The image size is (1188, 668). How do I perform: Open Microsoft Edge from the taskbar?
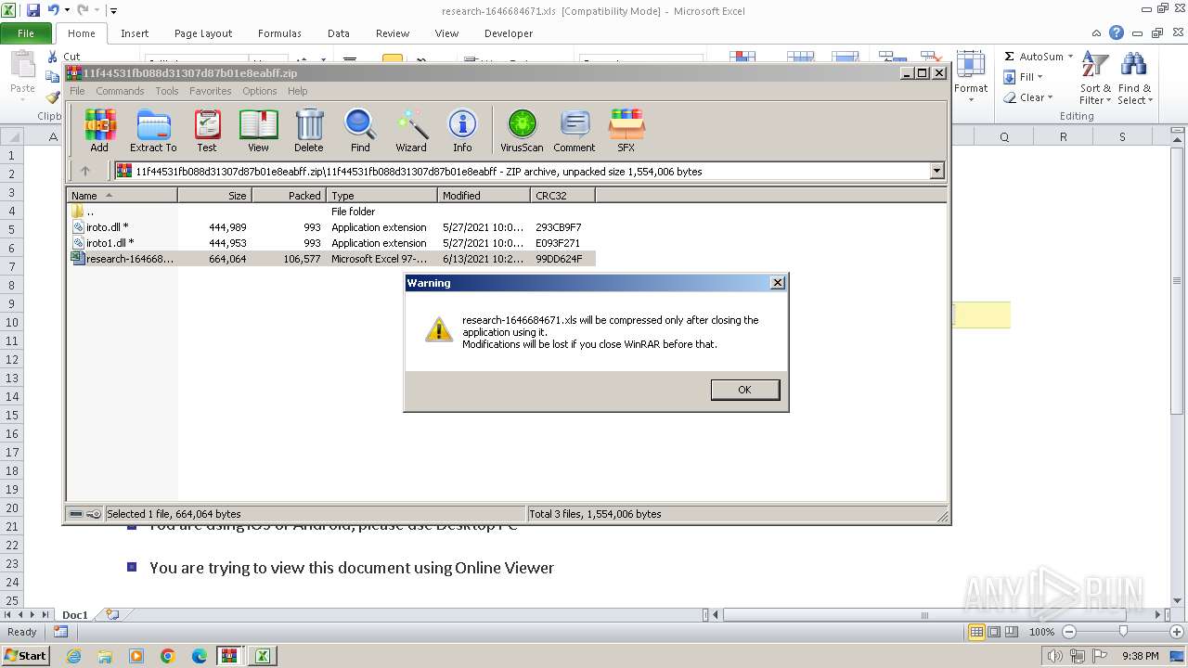200,656
